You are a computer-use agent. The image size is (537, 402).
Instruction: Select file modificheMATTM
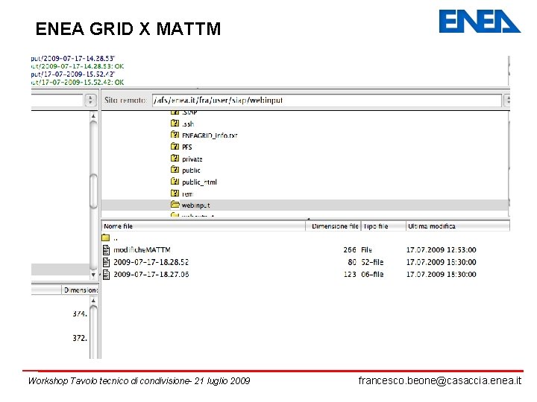click(x=142, y=250)
